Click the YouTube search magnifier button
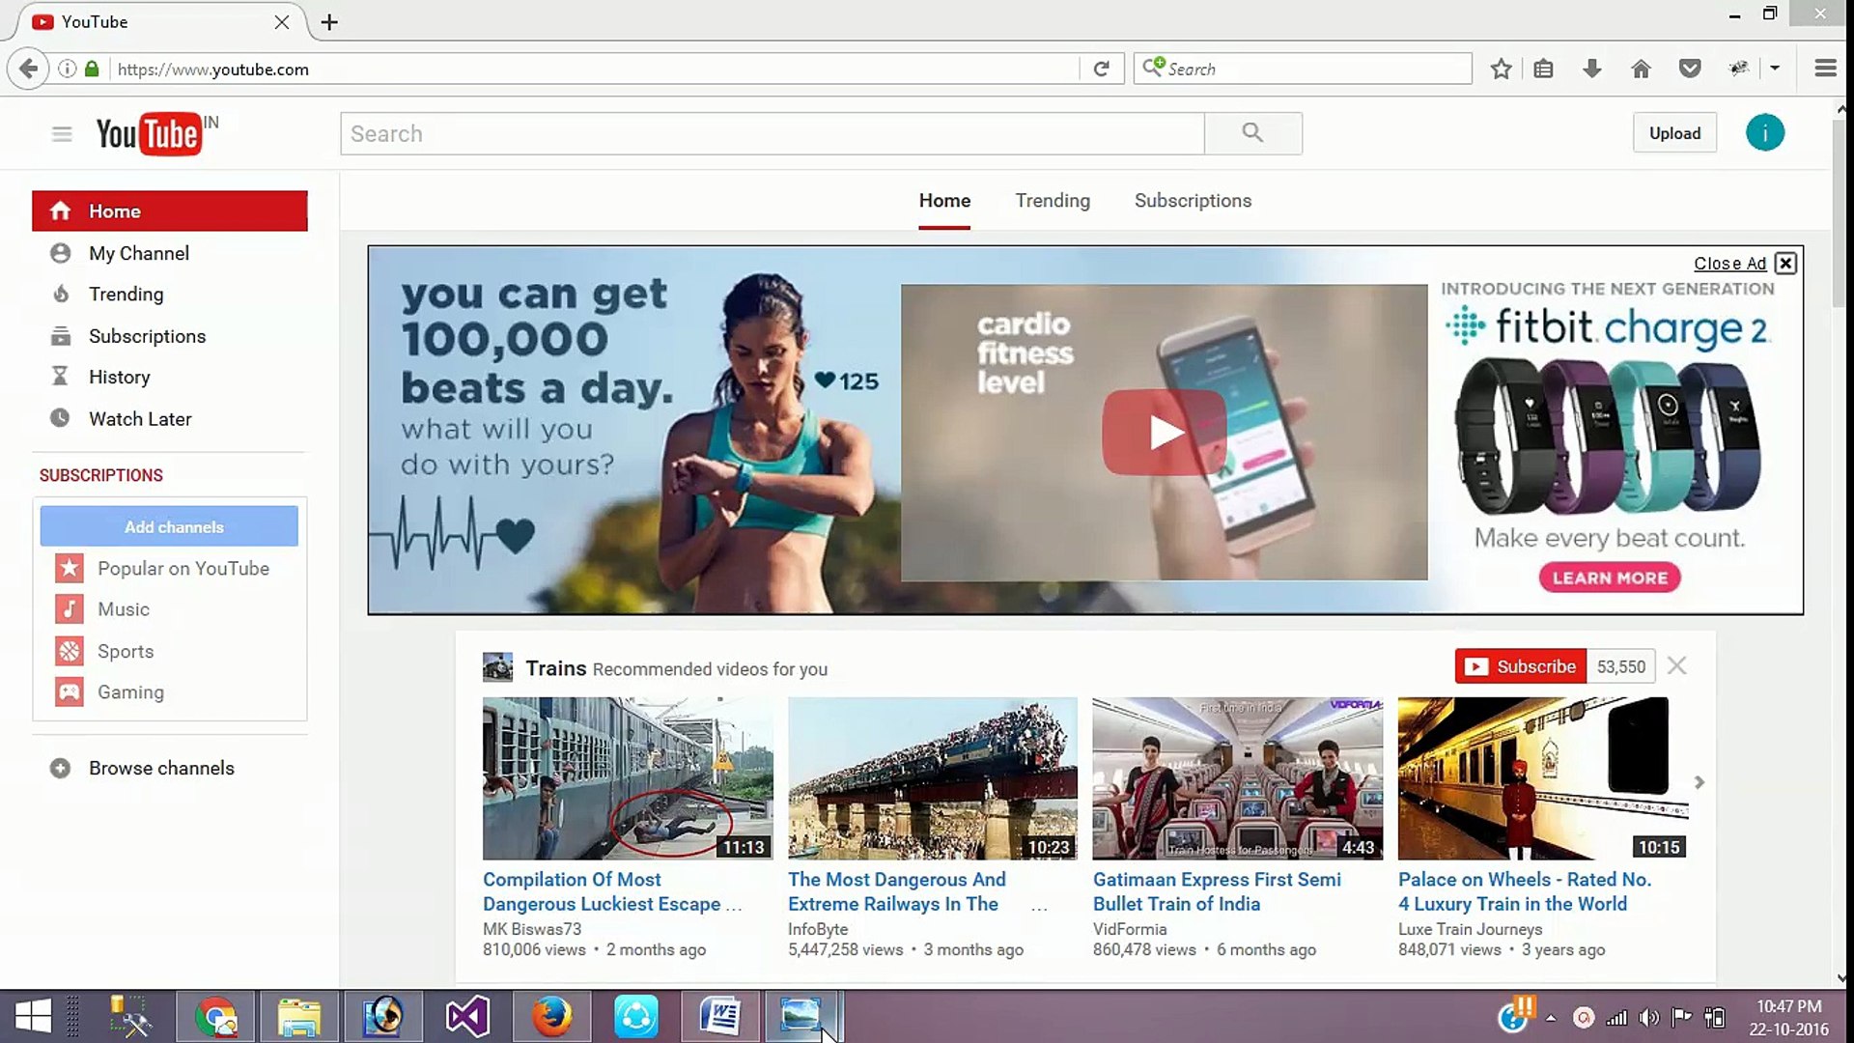Screen dimensions: 1854x1043 point(1252,133)
